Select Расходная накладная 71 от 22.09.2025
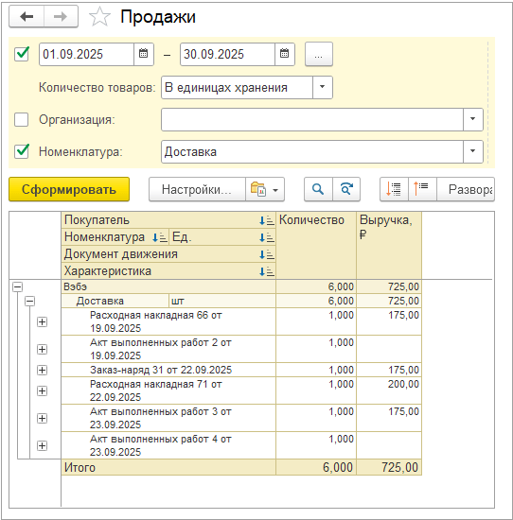The height and width of the screenshot is (520, 513). point(168,390)
